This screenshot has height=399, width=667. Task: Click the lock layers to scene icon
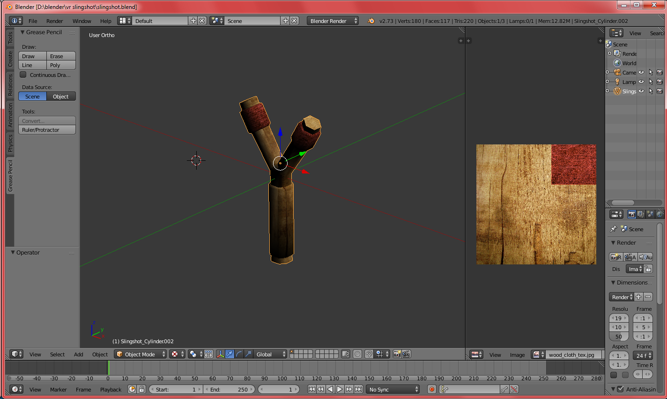click(346, 354)
